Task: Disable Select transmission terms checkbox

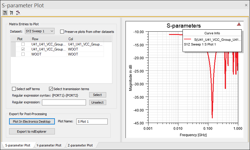Action: [x=51, y=89]
